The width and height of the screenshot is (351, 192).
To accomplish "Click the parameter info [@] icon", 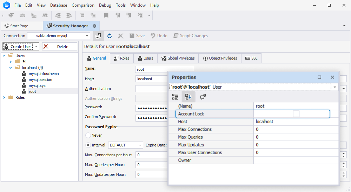I will tap(22, 15).
